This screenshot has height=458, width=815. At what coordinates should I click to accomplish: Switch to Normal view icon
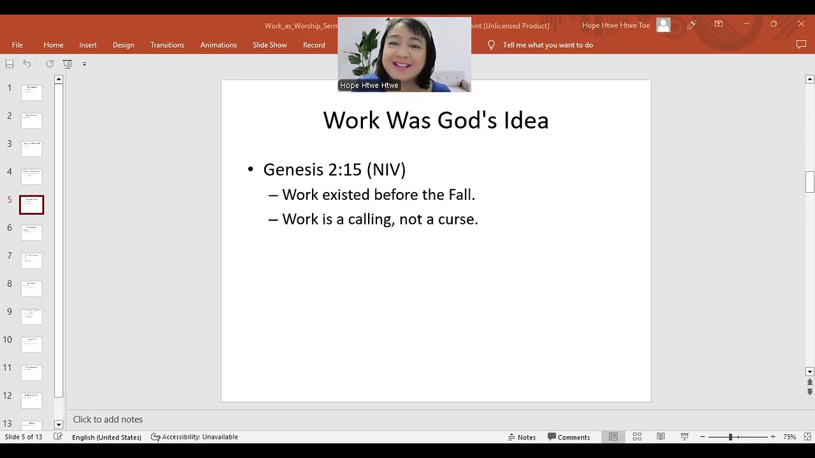[x=613, y=437]
